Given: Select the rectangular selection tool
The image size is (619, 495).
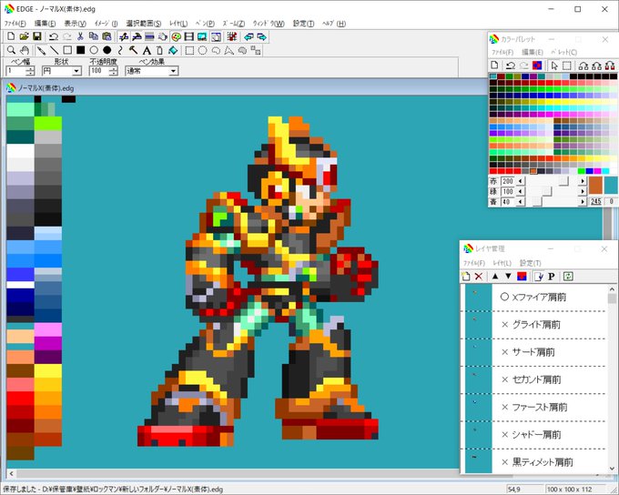Looking at the screenshot, I should pos(189,50).
